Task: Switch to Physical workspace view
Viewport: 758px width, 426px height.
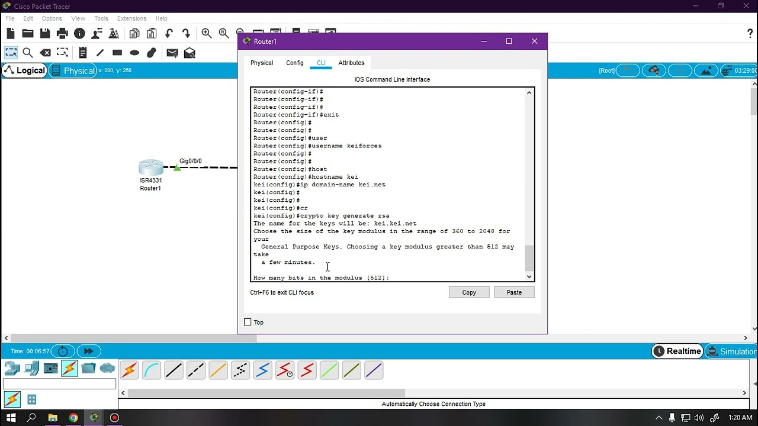Action: [73, 70]
